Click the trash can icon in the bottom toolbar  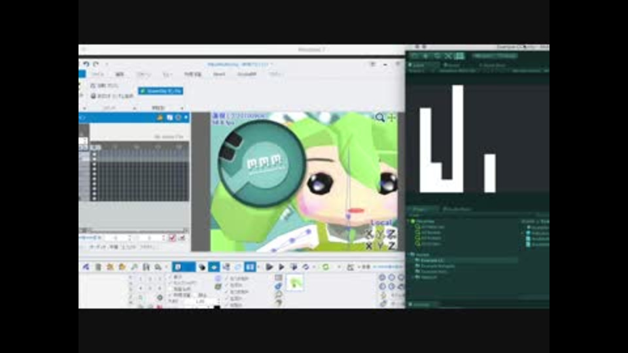tap(98, 267)
